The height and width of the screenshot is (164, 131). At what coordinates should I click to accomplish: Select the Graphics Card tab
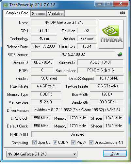[17, 13]
